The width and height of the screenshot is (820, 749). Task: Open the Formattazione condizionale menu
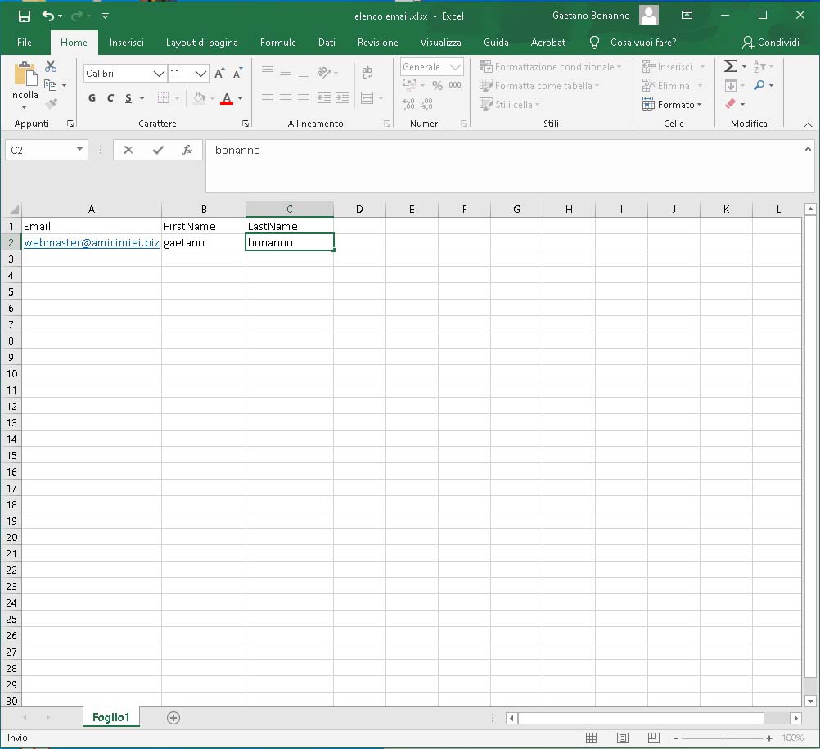[x=551, y=67]
